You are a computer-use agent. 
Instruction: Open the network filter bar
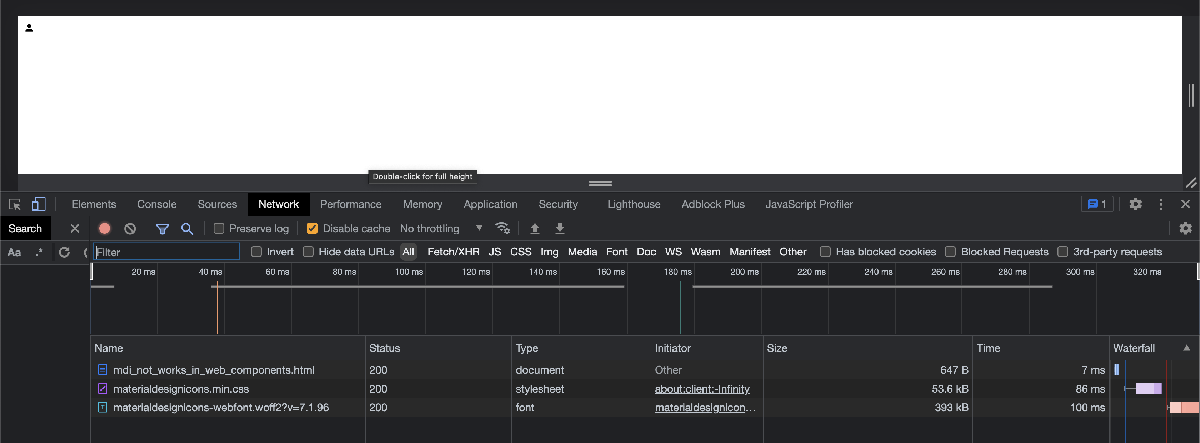(x=162, y=228)
